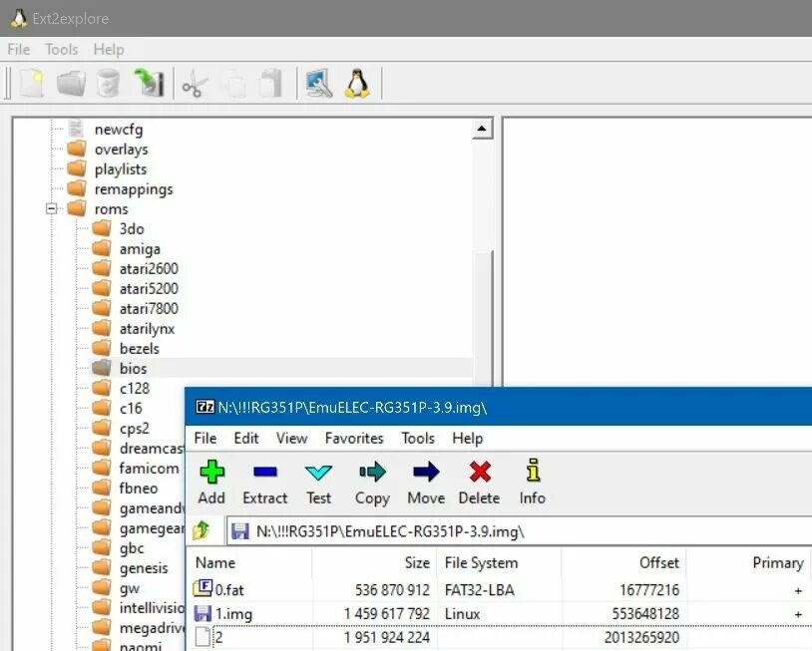Open 7-Zip Help menu
Image resolution: width=812 pixels, height=651 pixels.
tap(468, 438)
